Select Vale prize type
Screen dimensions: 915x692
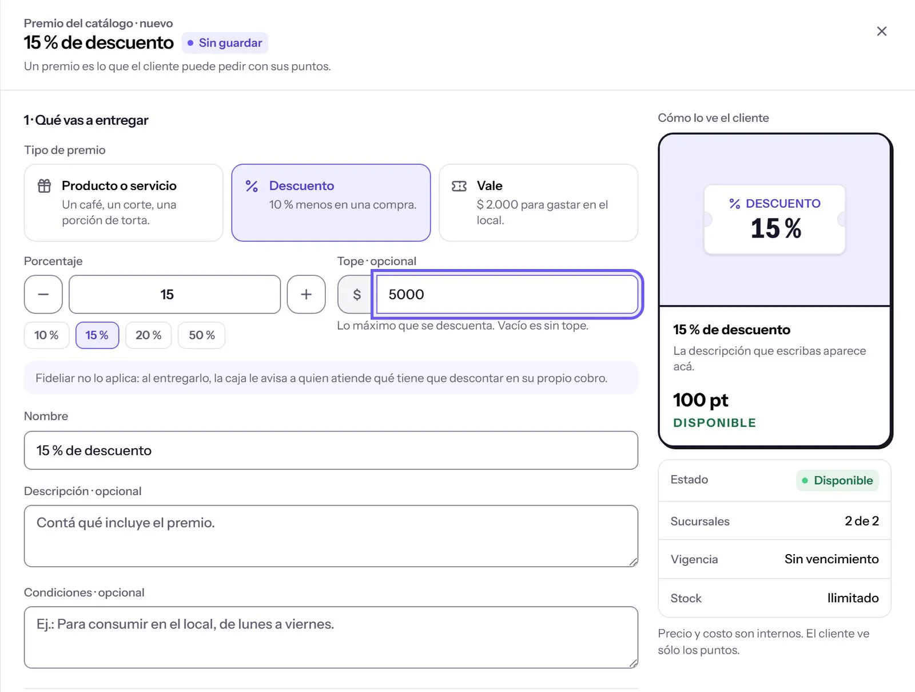pyautogui.click(x=538, y=203)
